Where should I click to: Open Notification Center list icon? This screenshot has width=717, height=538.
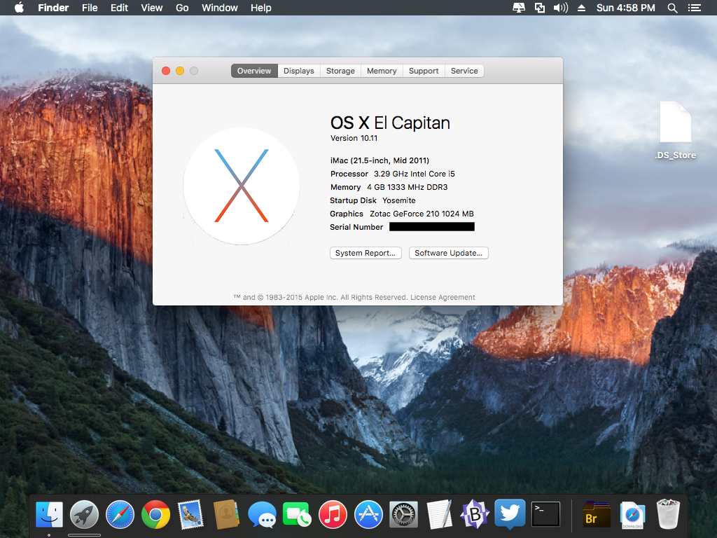(x=695, y=8)
